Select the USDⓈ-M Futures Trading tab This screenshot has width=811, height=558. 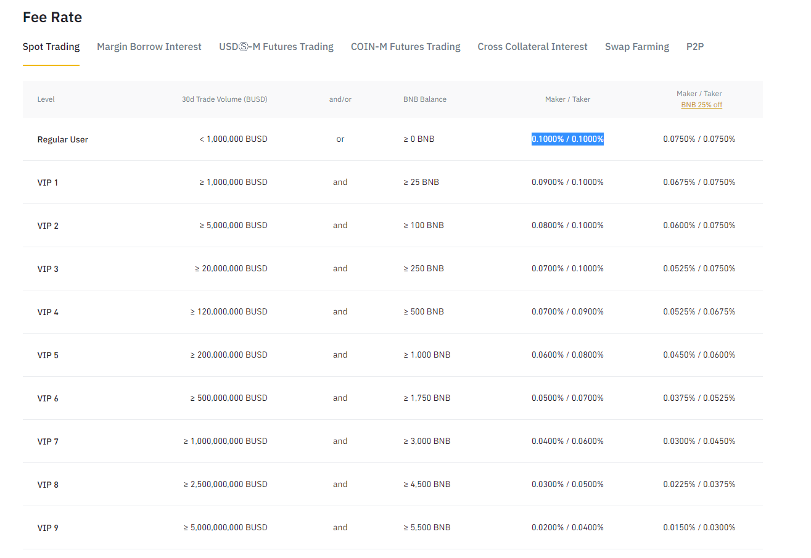pyautogui.click(x=276, y=47)
